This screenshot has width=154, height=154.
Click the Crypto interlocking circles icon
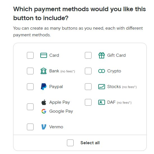click(x=102, y=71)
